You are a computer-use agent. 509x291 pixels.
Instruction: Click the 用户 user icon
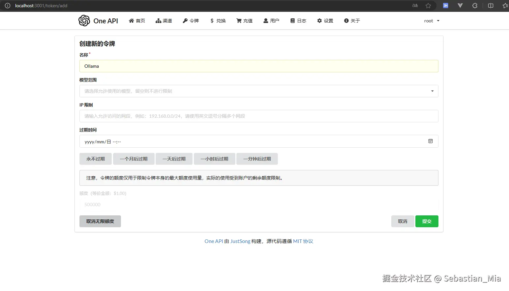click(265, 20)
